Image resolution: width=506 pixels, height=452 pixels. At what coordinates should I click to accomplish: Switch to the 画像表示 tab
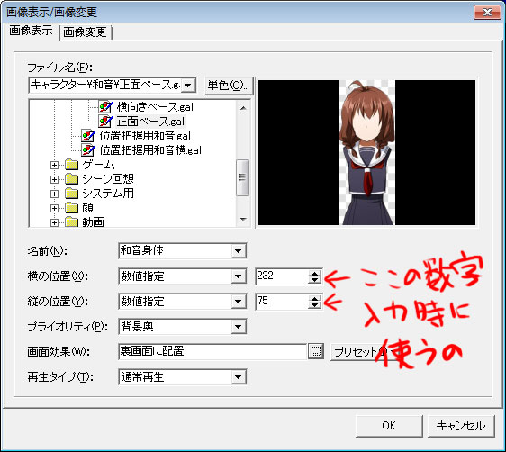pyautogui.click(x=31, y=31)
